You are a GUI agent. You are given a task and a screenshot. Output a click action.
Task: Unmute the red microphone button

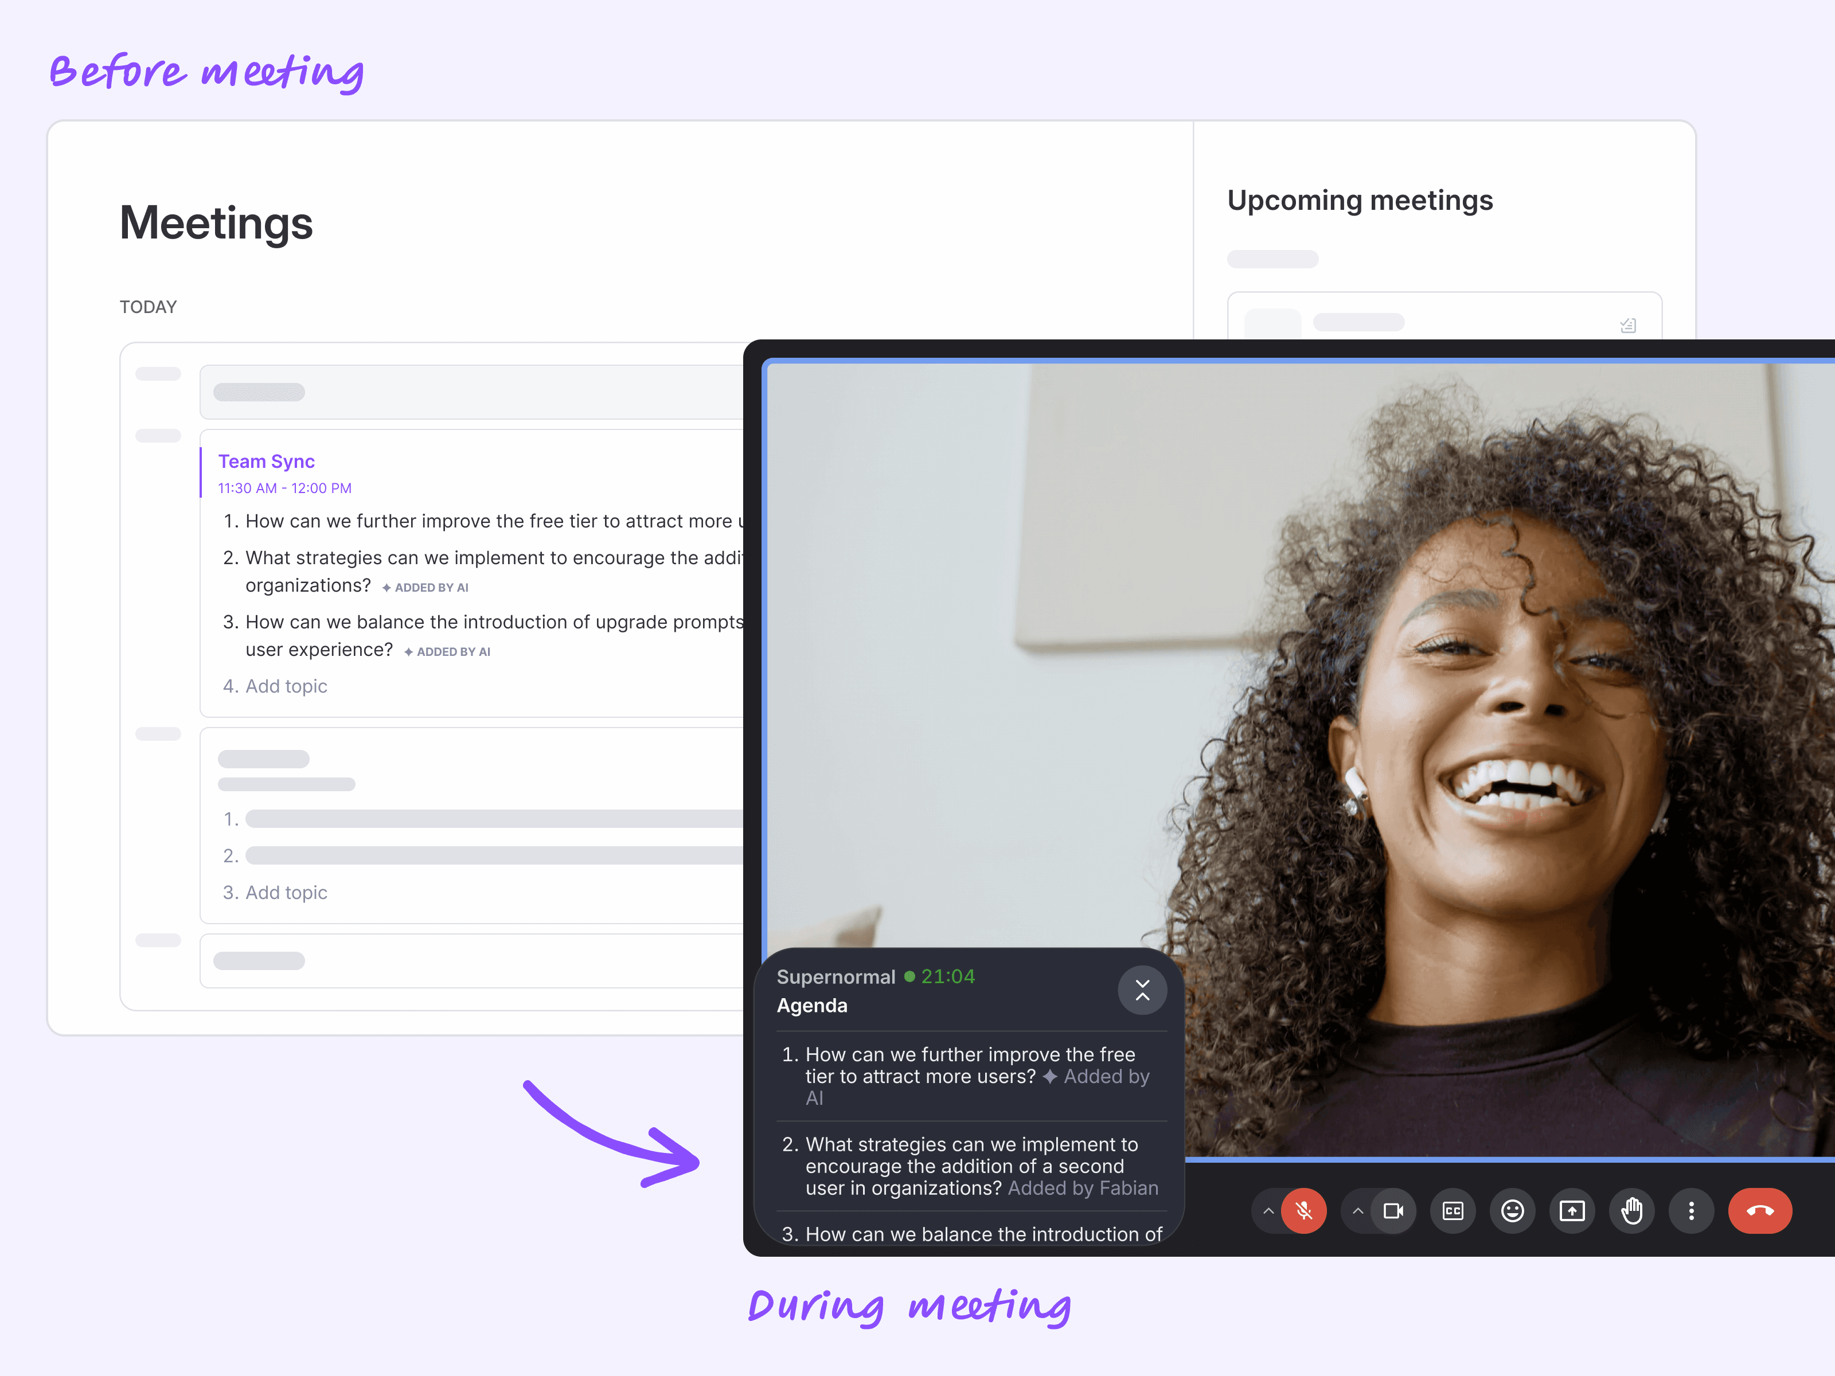tap(1303, 1211)
